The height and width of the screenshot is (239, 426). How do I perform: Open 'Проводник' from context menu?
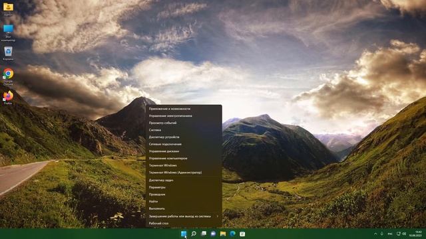click(184, 195)
